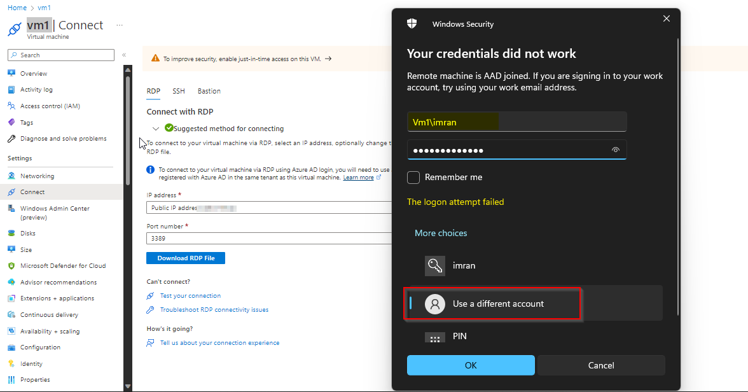Click the warning triangle icon in banner
This screenshot has height=392, width=748.
[x=155, y=59]
